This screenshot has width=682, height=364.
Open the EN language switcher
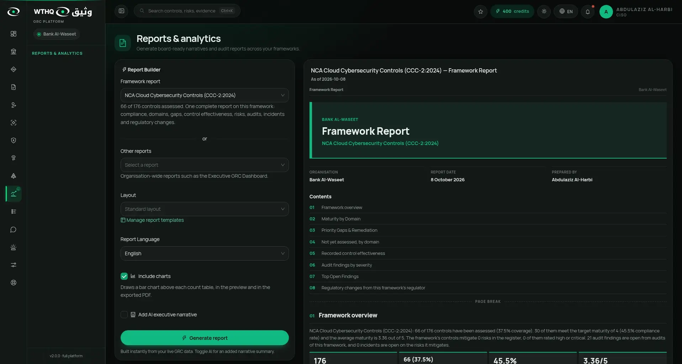[566, 11]
